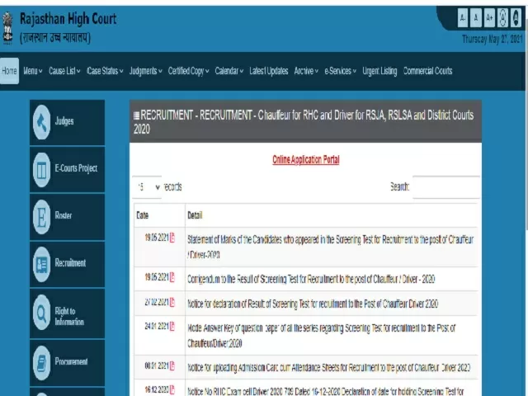Image resolution: width=528 pixels, height=396 pixels.
Task: Sort table by Date column header
Action: (159, 215)
